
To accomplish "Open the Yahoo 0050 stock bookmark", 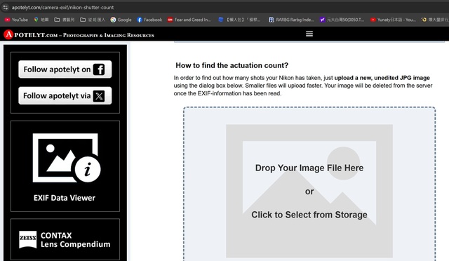I will point(342,20).
